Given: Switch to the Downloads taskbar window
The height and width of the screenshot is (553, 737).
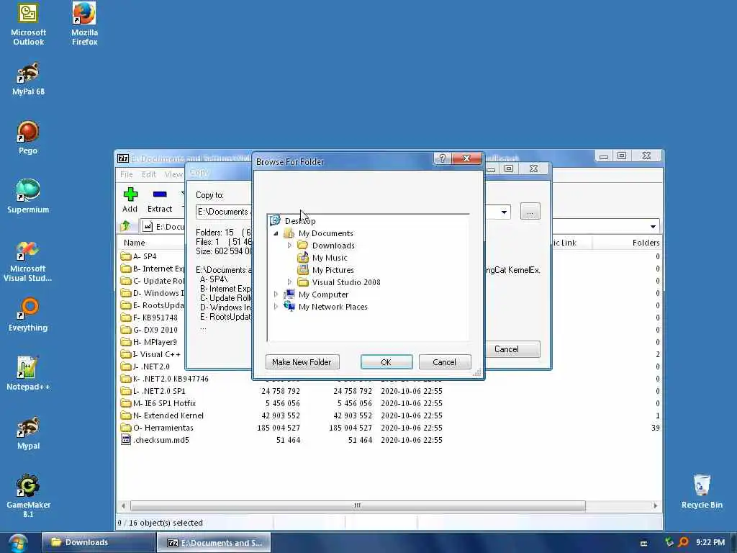Looking at the screenshot, I should pos(99,543).
